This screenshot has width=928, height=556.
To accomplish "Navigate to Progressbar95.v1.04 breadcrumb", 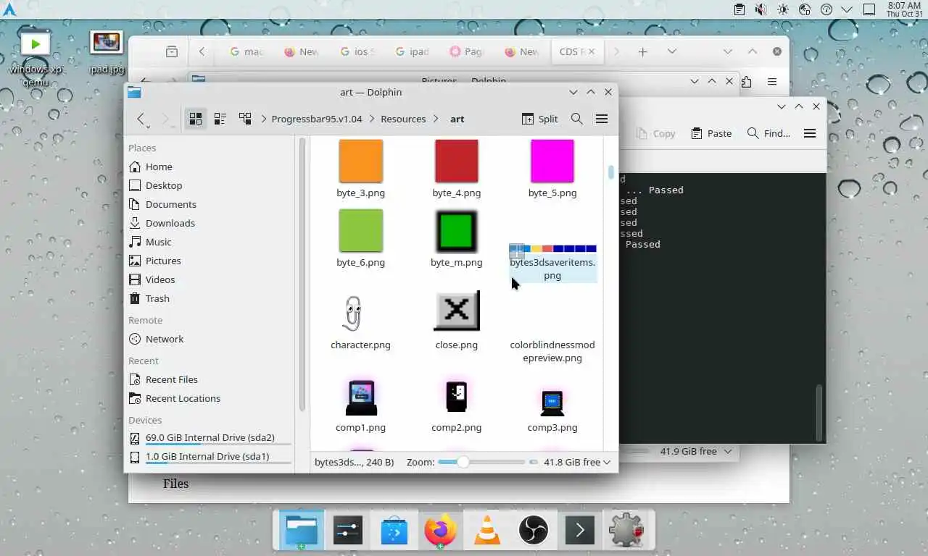I will (317, 119).
